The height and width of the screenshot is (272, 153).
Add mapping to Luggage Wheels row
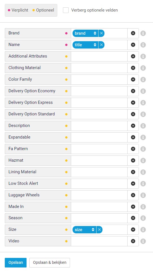(133, 195)
